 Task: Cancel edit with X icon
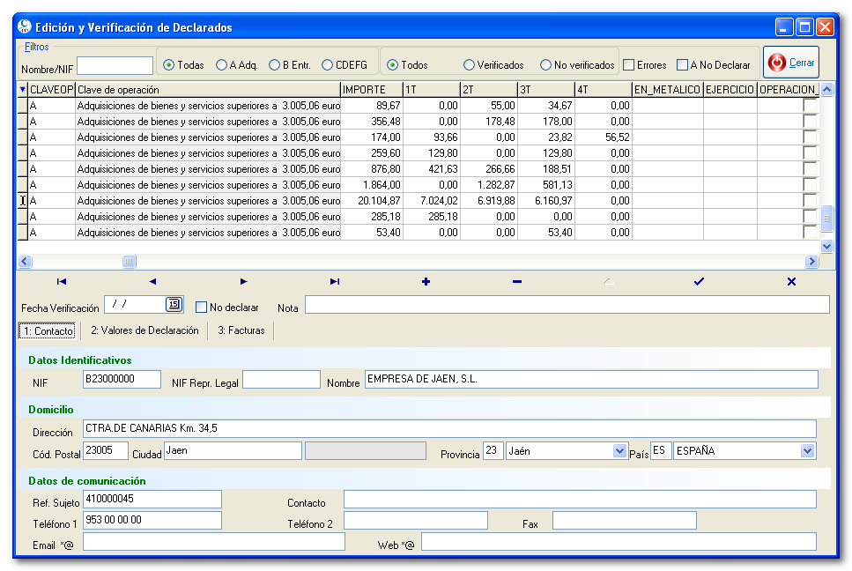point(790,282)
